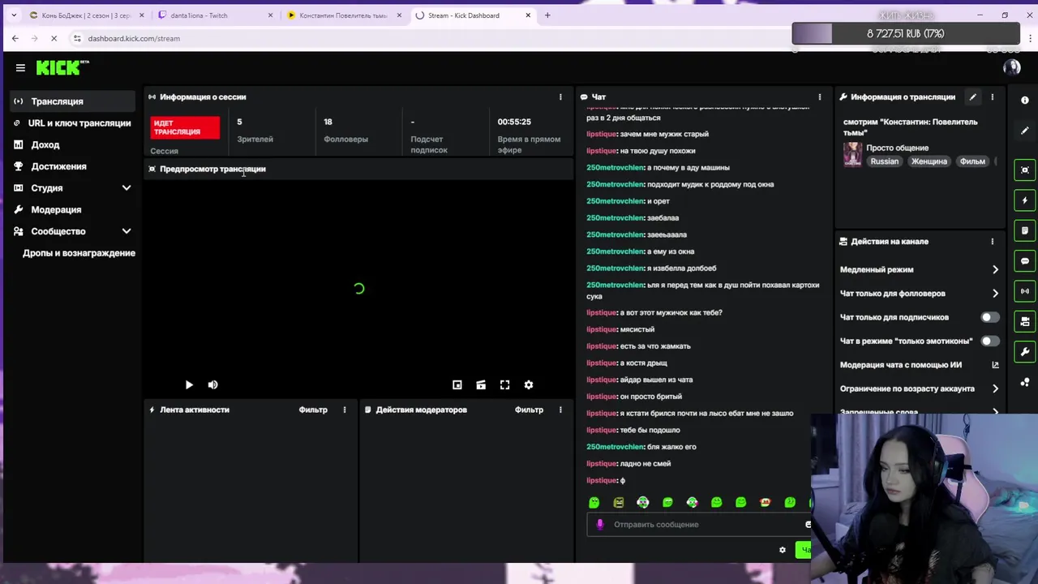
Task: Insert the angry yellow square emote
Action: tap(619, 503)
